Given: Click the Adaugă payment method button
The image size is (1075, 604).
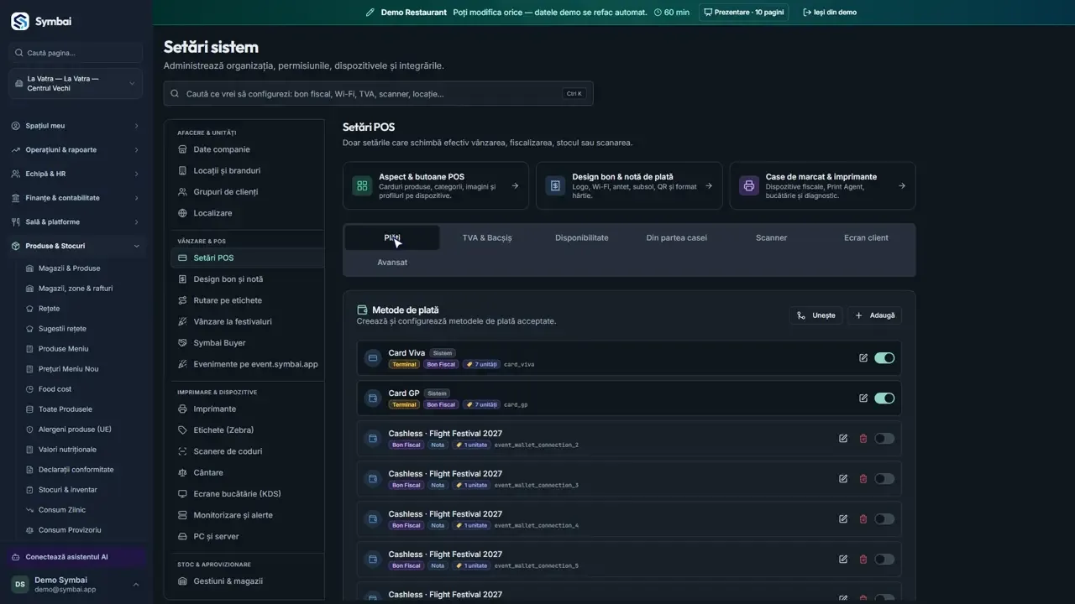Looking at the screenshot, I should 874,315.
